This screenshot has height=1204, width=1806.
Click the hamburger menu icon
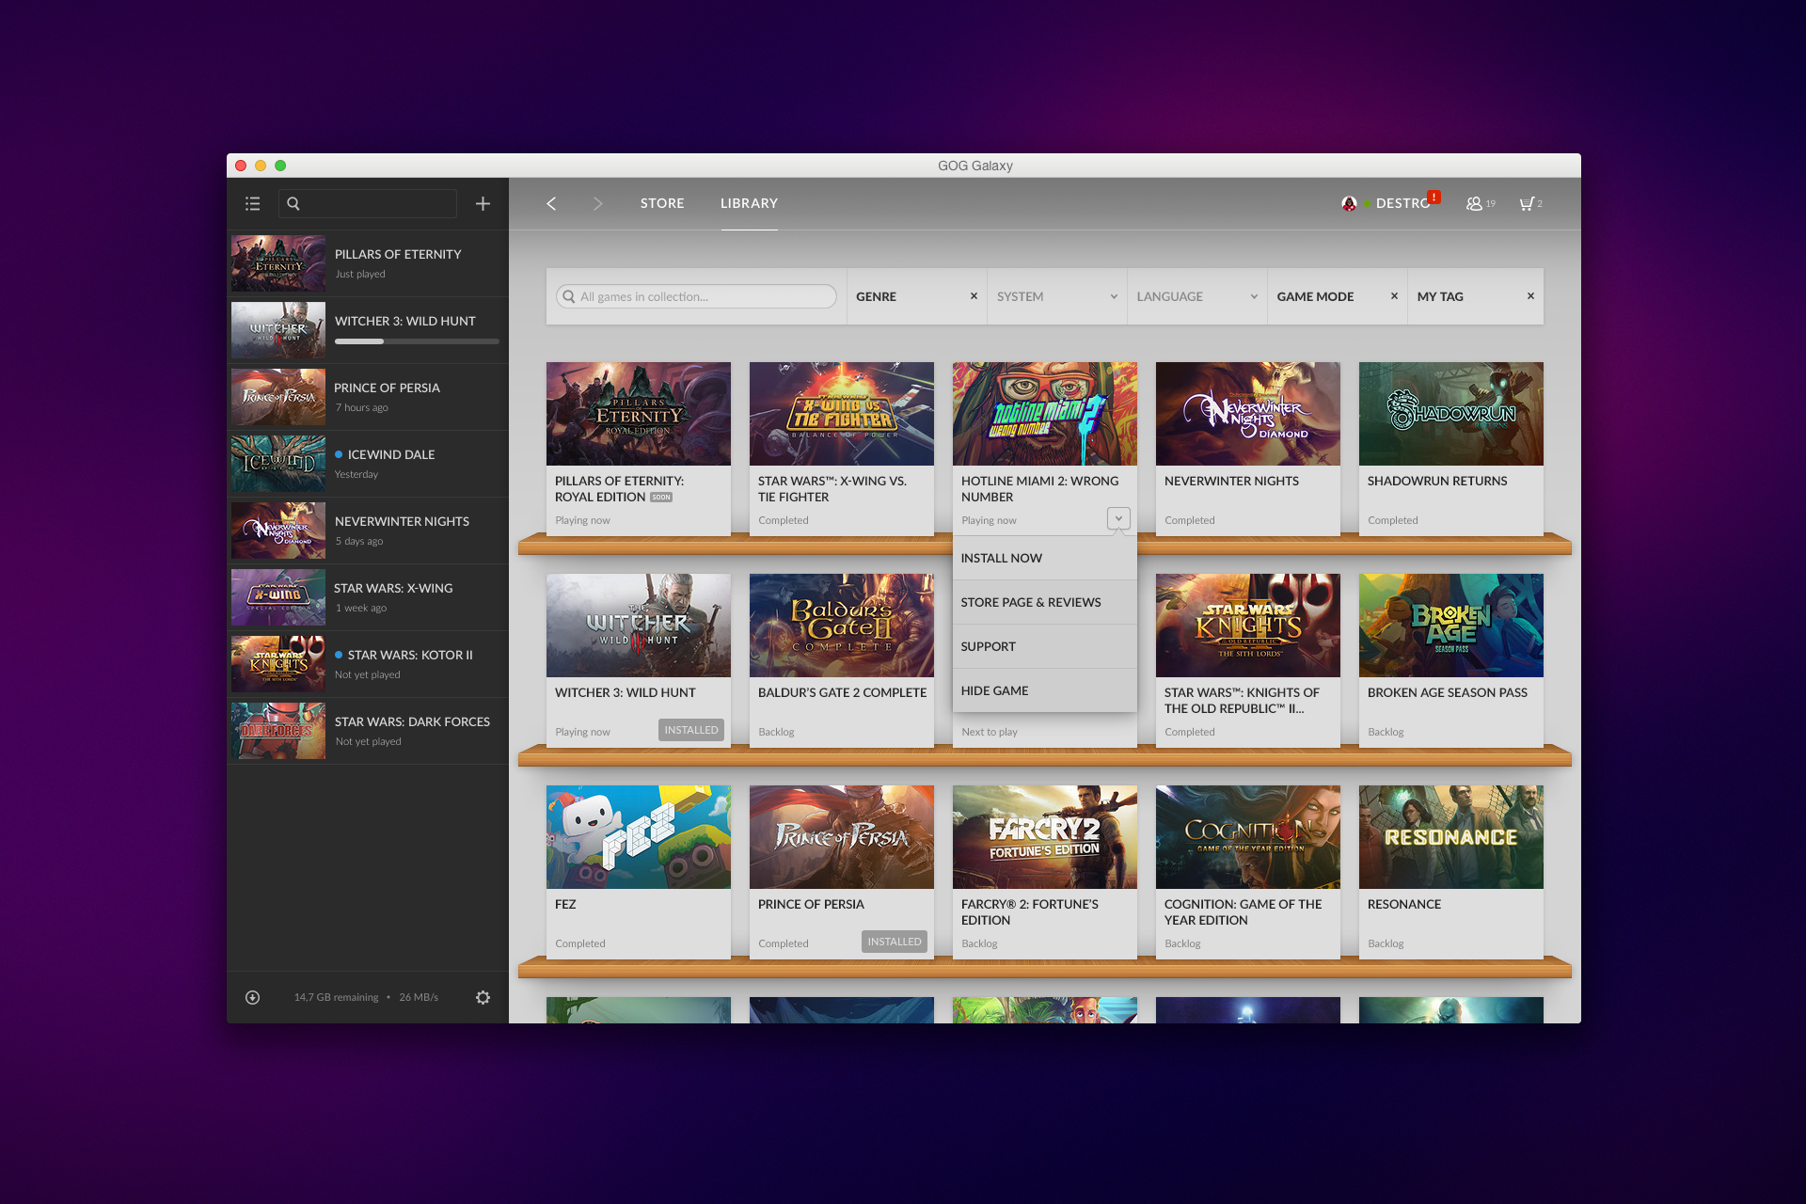point(254,203)
